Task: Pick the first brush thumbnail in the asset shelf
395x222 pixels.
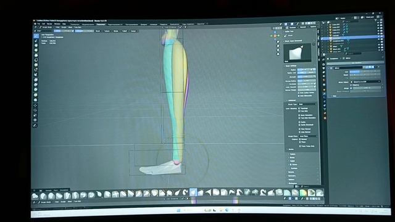Action: click(35, 195)
